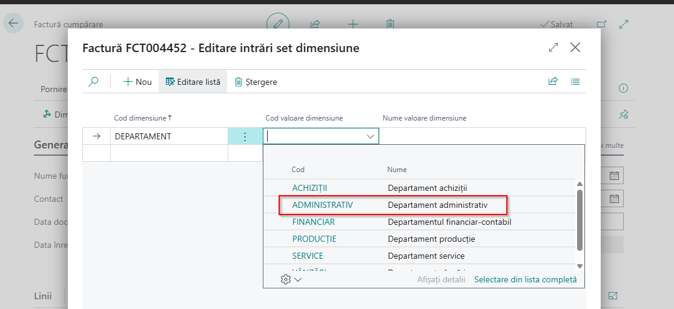Click the pin icon on background page

623,114
